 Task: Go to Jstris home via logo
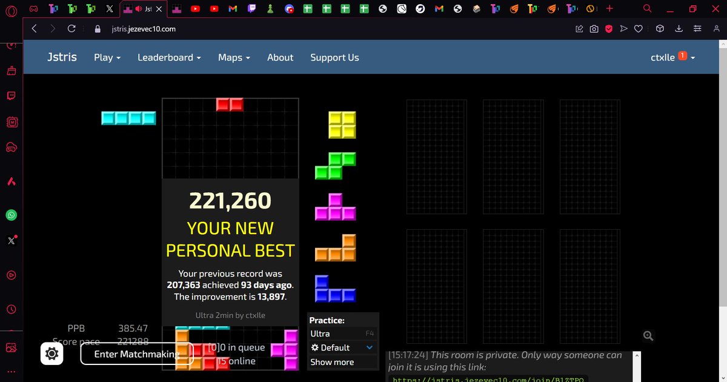[62, 57]
